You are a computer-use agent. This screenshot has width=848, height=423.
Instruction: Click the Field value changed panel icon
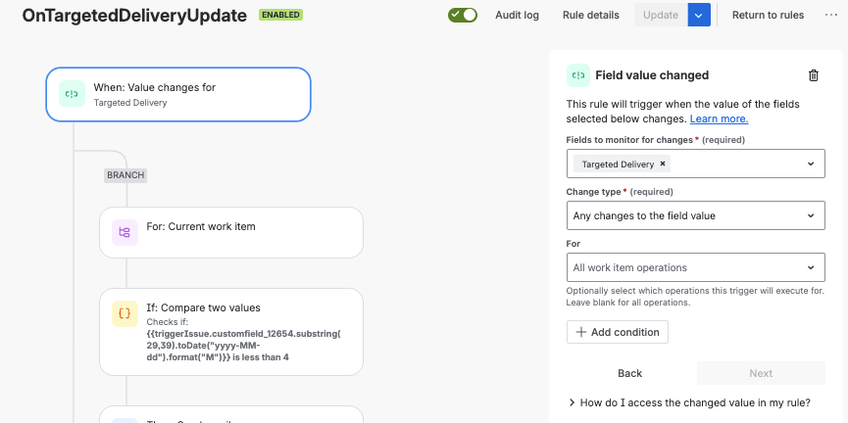tap(578, 75)
